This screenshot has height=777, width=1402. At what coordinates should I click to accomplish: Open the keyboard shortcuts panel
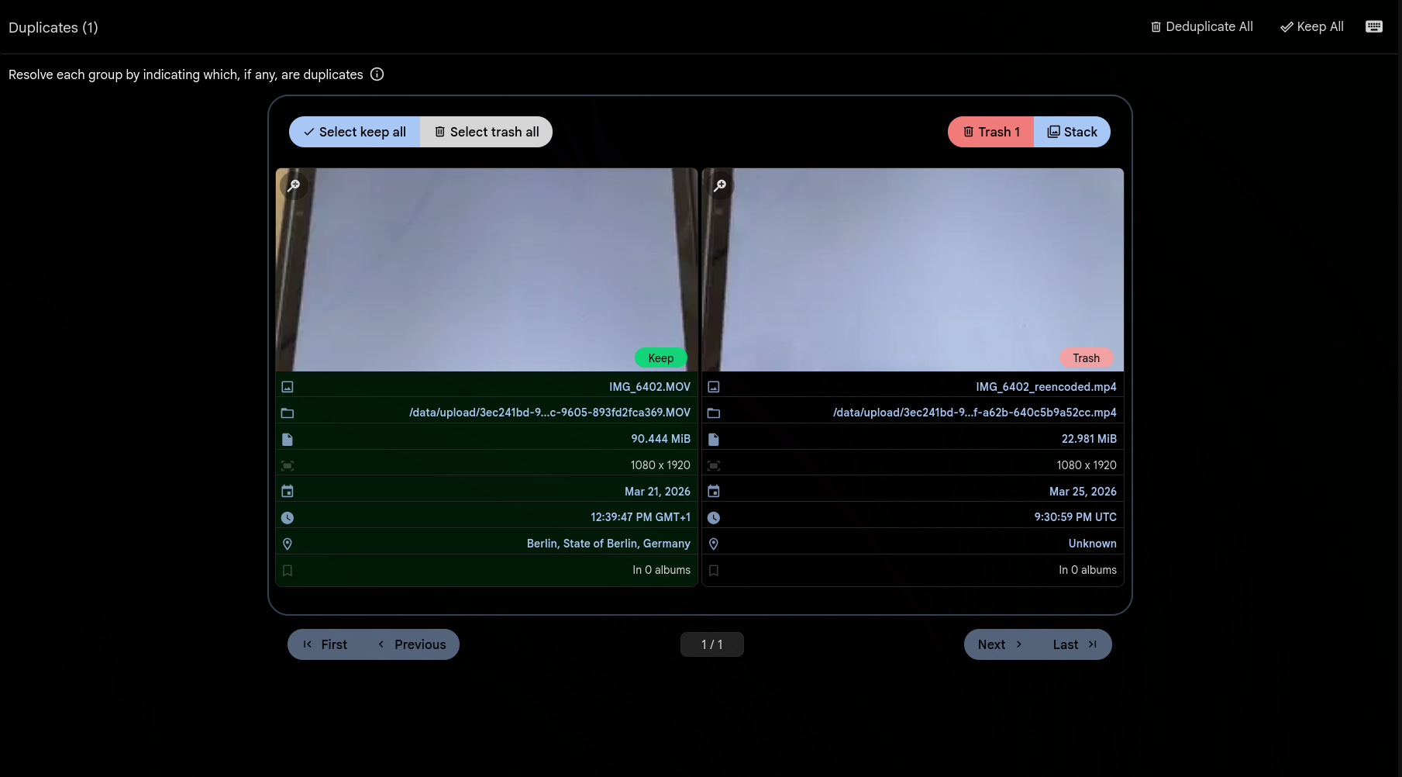pyautogui.click(x=1374, y=26)
